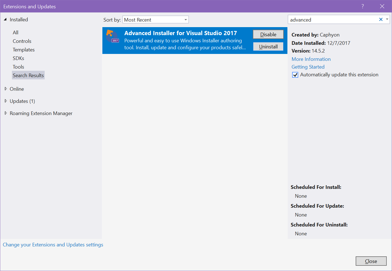Disable the Advanced Installer extension

point(268,35)
